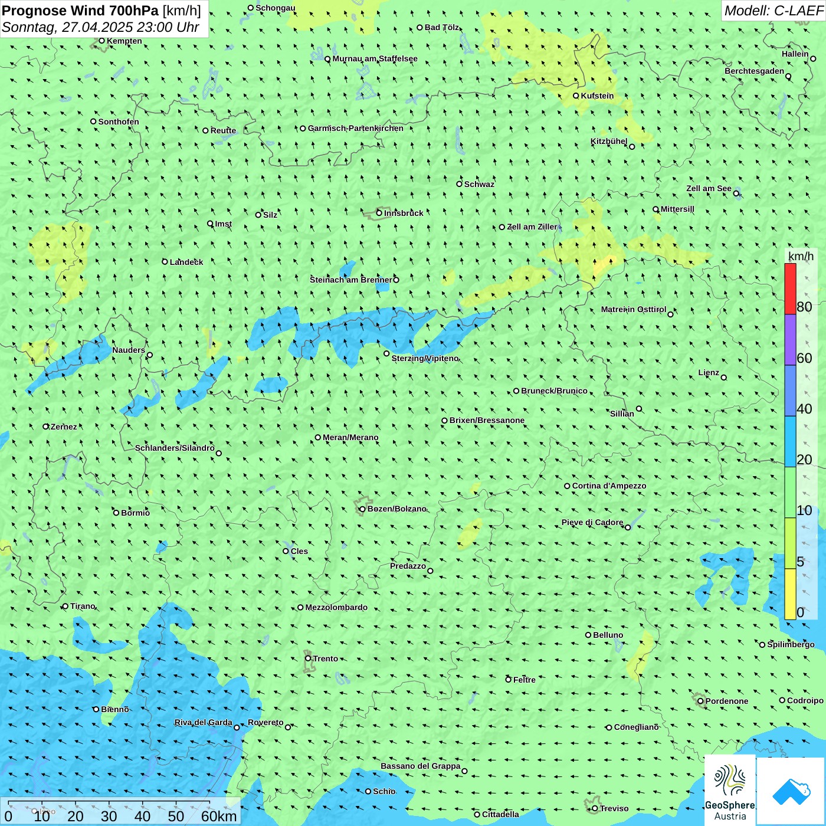Click the Schio label

(384, 791)
